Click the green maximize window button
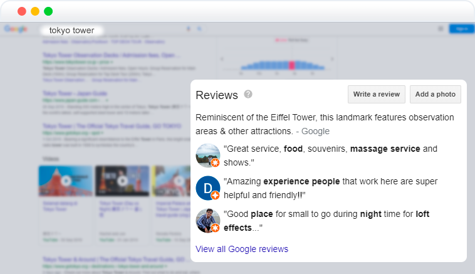Screen dimensions: 475x274 click(48, 11)
